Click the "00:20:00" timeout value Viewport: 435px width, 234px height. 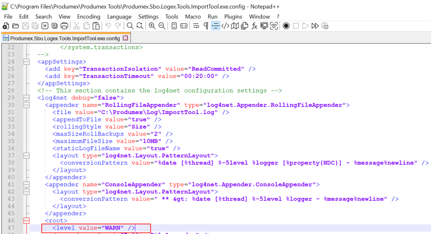[x=199, y=76]
